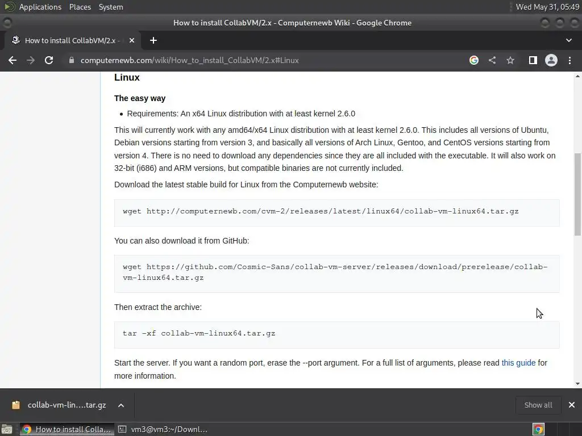Viewport: 582px width, 436px height.
Task: Open the Chrome side panel
Action: click(x=533, y=60)
